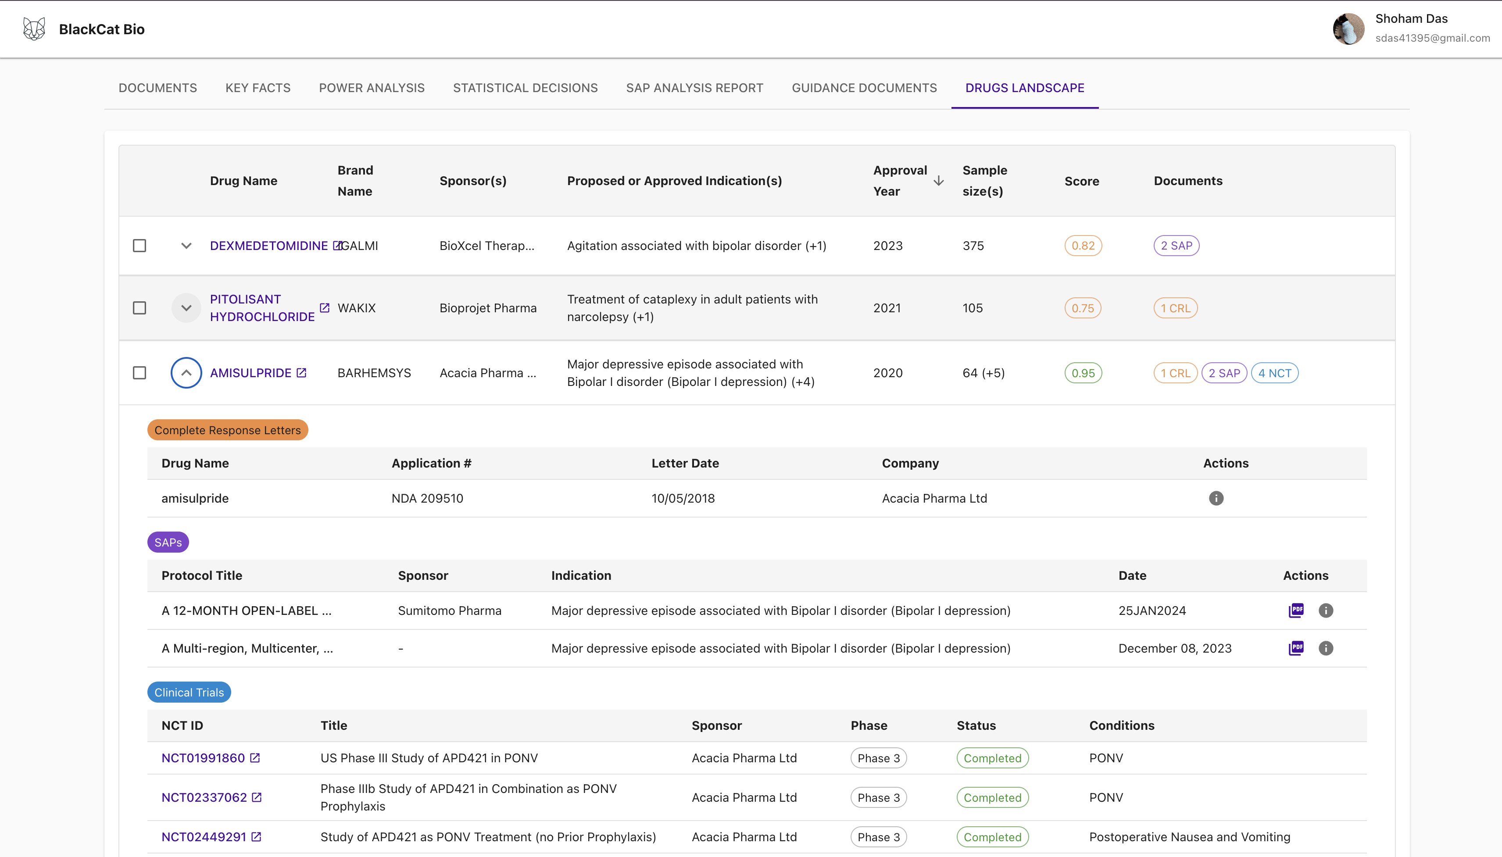
Task: Open Shoham Das profile avatar
Action: [x=1348, y=29]
